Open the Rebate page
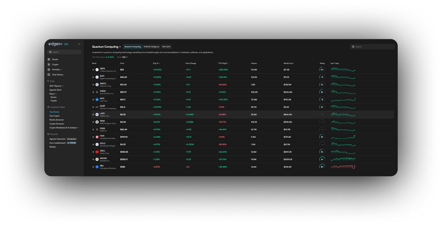The width and height of the screenshot is (442, 226). tap(52, 147)
